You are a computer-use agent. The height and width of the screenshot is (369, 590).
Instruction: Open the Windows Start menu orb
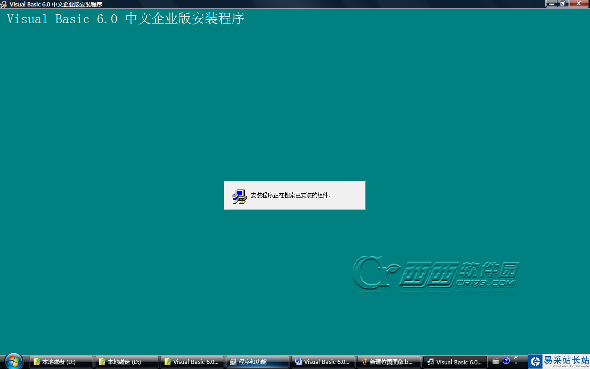pos(13,361)
